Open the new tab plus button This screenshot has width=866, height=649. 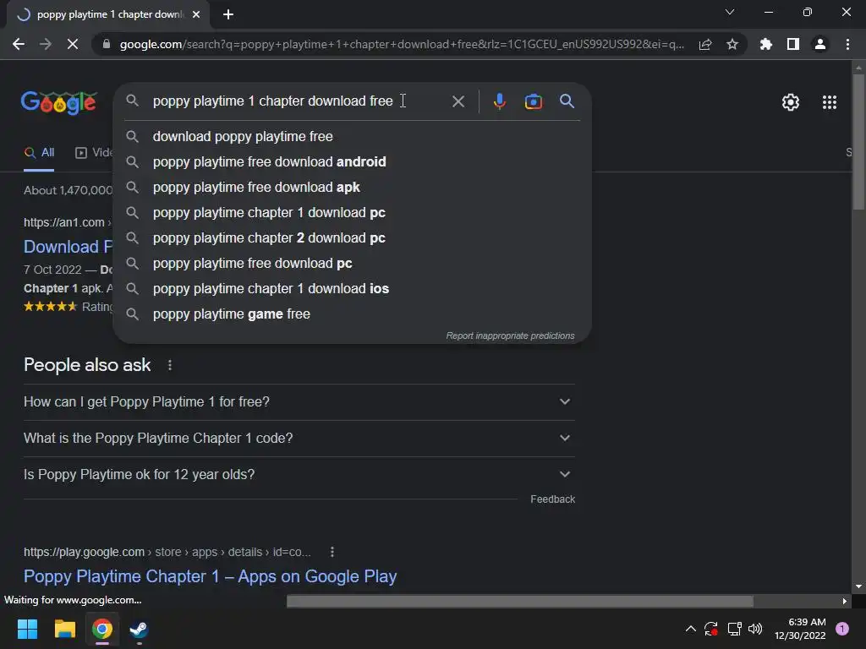coord(228,14)
